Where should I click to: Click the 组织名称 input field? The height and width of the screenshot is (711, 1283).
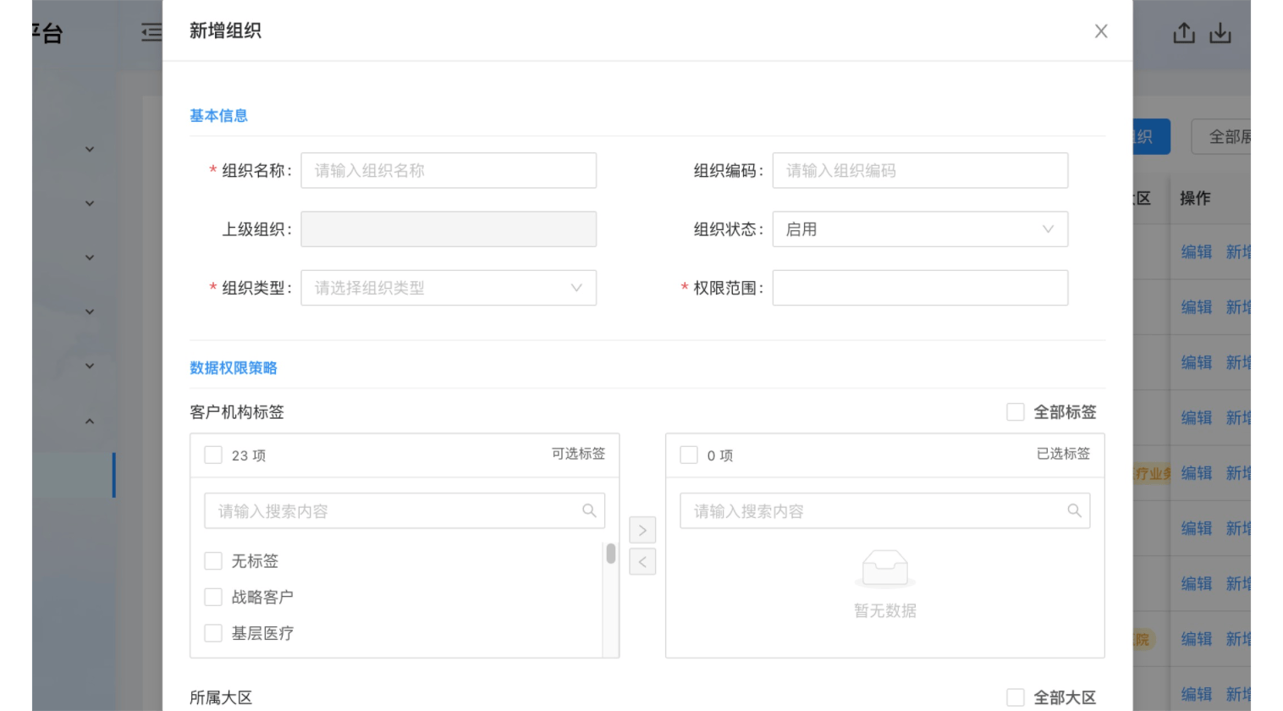[449, 170]
